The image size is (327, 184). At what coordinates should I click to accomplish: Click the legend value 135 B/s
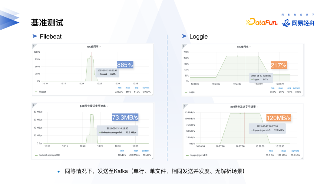pos(122,155)
